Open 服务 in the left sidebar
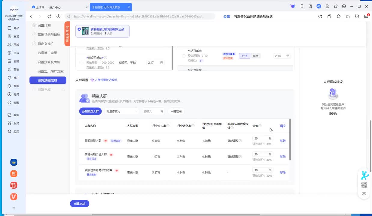 click(13, 123)
